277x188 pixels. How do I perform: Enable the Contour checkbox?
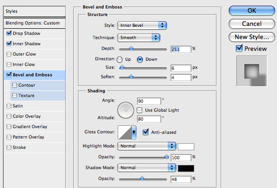pyautogui.click(x=15, y=85)
